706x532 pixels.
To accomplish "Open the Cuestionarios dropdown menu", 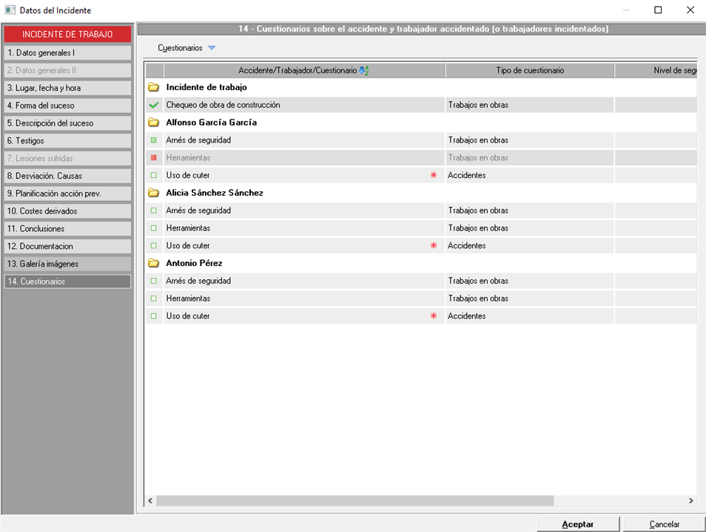I will 212,48.
